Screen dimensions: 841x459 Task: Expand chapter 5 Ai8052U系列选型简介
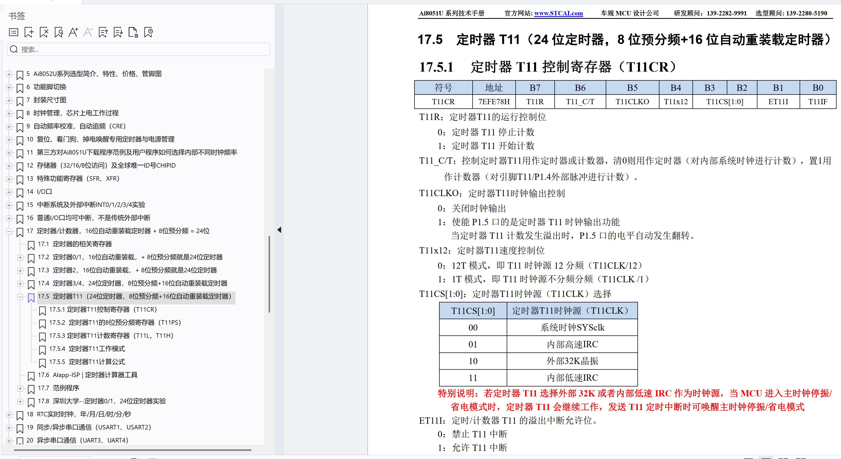point(9,74)
